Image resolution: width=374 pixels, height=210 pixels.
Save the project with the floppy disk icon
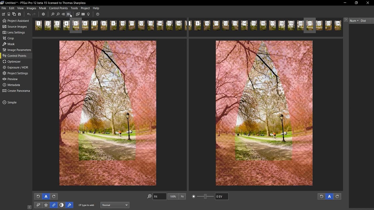(19, 14)
